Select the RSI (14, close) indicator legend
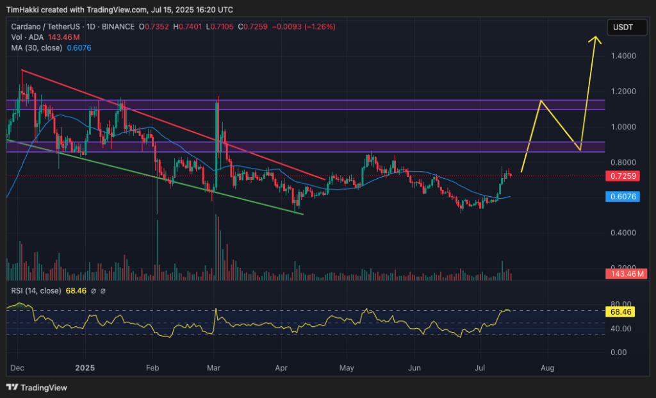 point(35,291)
